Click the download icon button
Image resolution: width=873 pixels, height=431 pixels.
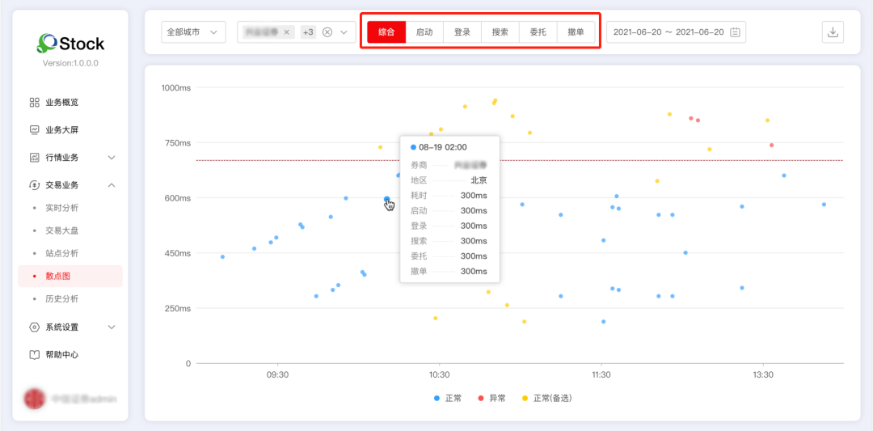point(833,32)
